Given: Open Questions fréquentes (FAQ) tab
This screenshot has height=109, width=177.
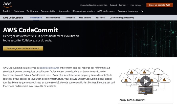Looking at the screenshot, I should coord(122,18).
